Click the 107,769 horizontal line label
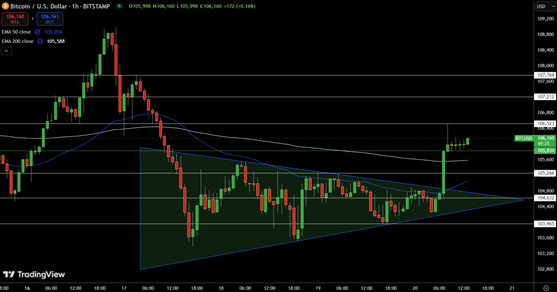This screenshot has width=557, height=292. (546, 75)
